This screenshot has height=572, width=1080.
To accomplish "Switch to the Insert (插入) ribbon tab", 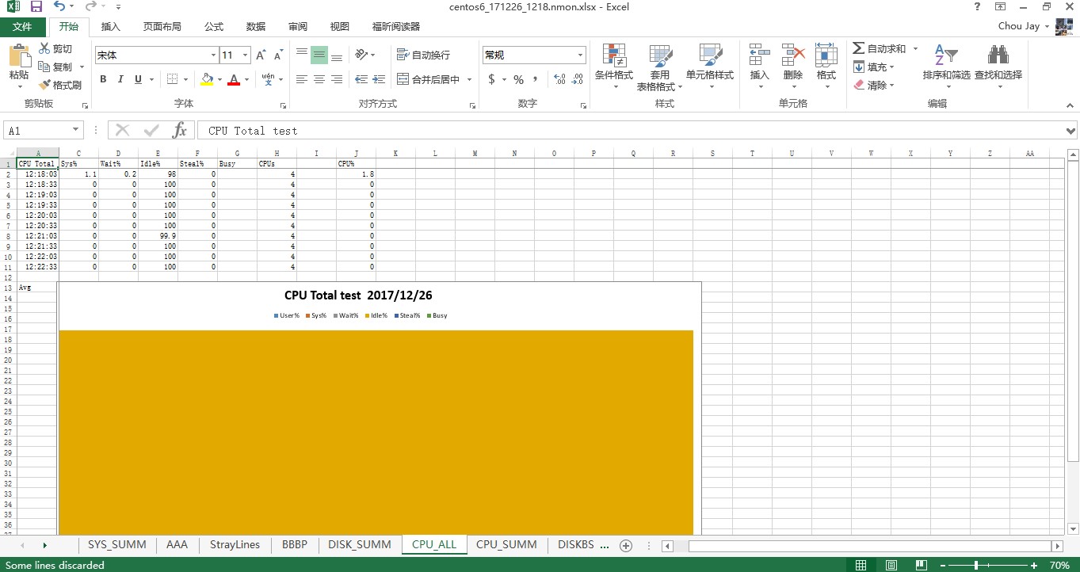I will point(111,26).
